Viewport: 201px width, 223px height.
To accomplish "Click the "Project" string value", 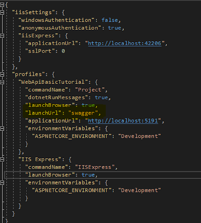I will click(x=89, y=90).
